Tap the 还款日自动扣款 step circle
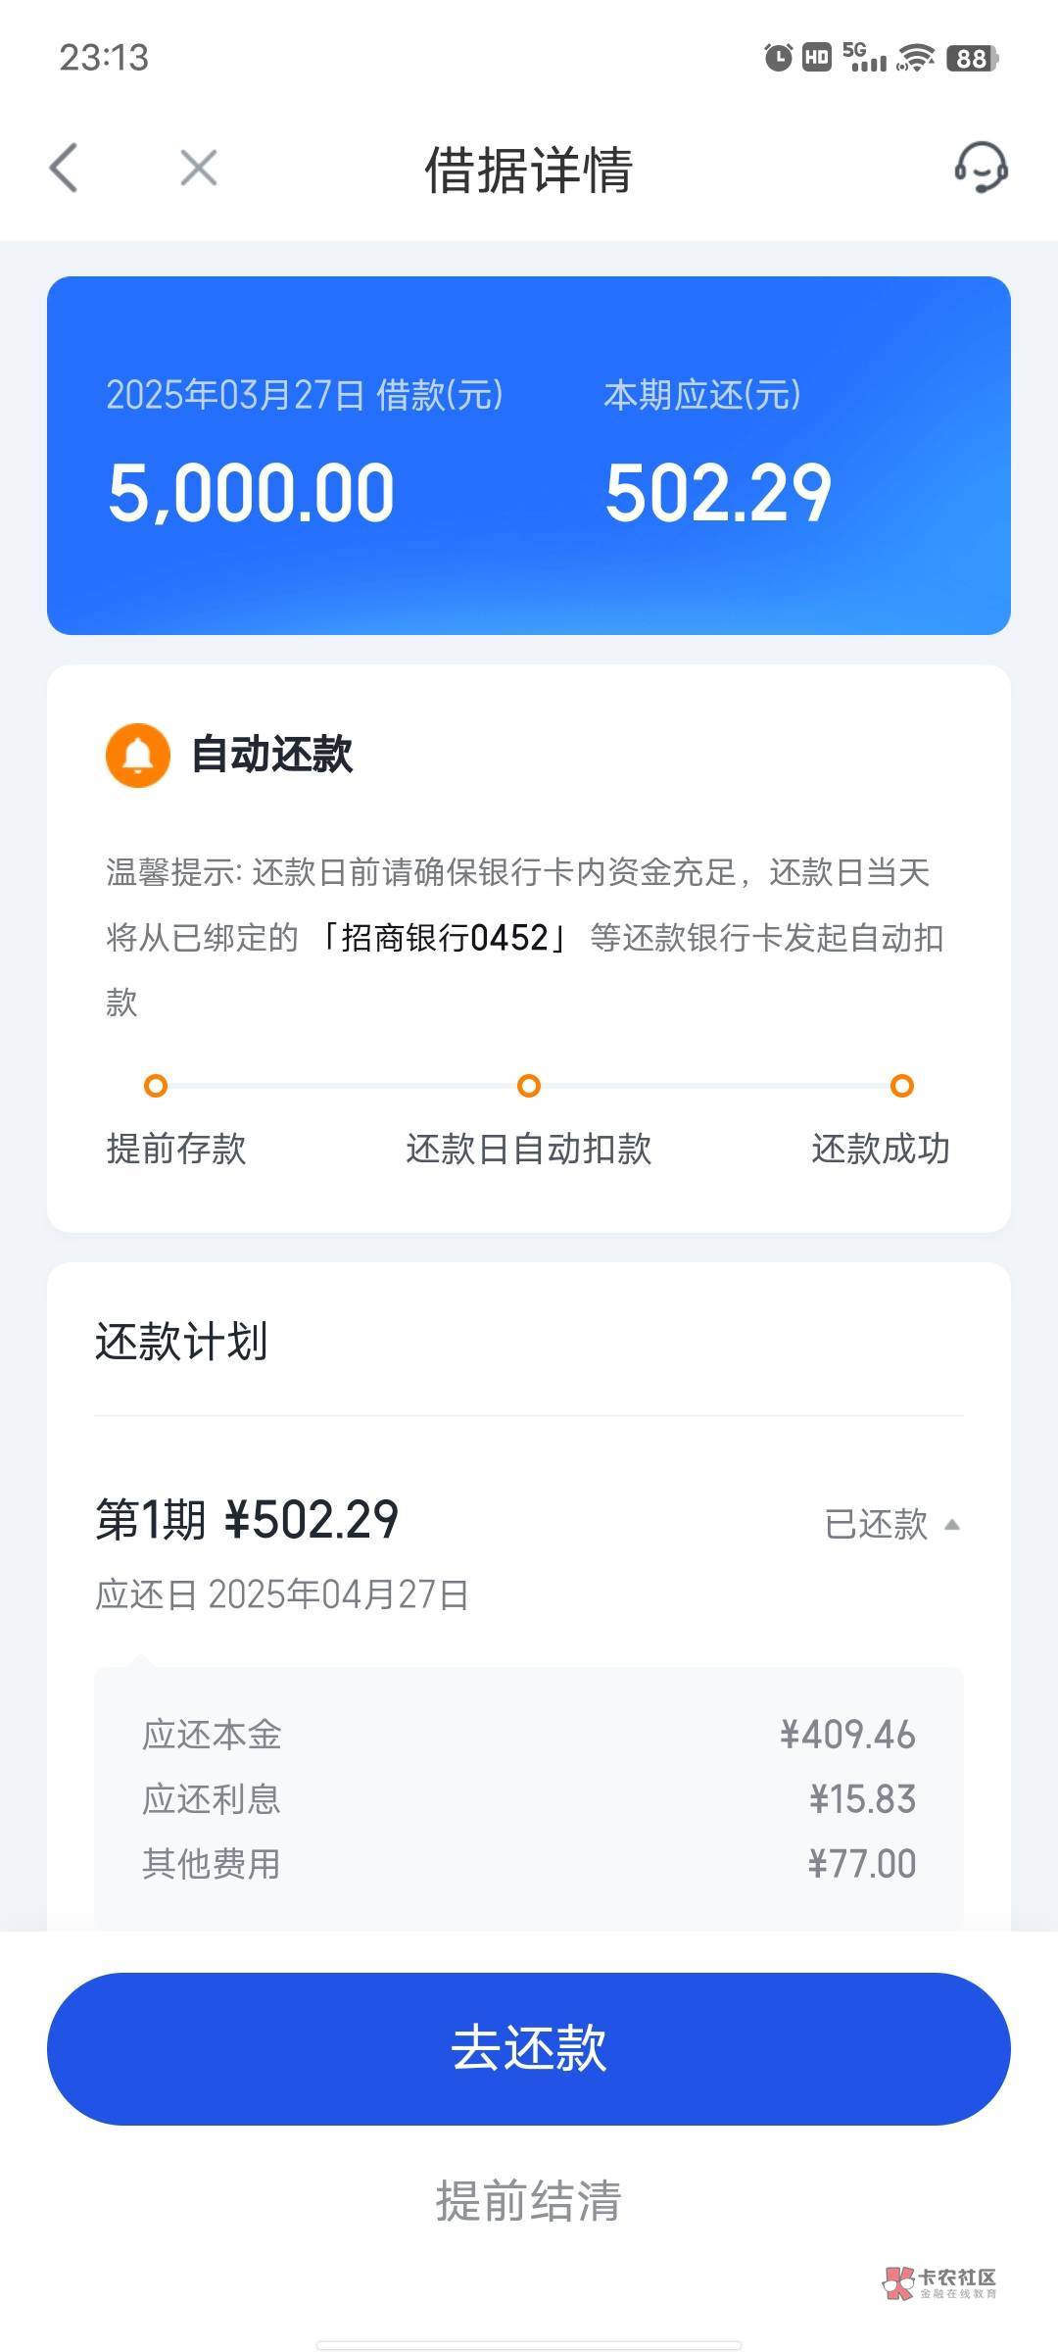 [x=529, y=1086]
